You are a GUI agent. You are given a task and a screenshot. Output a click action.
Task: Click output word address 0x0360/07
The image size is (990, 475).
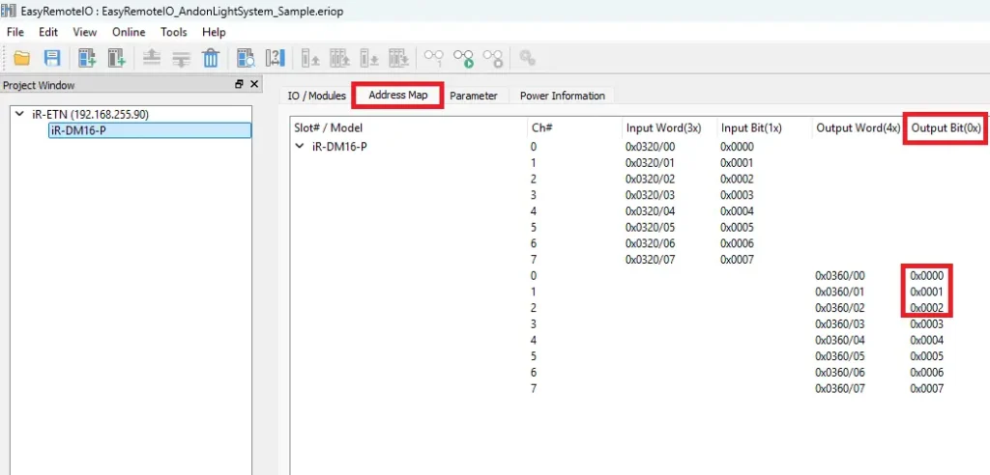tap(840, 388)
